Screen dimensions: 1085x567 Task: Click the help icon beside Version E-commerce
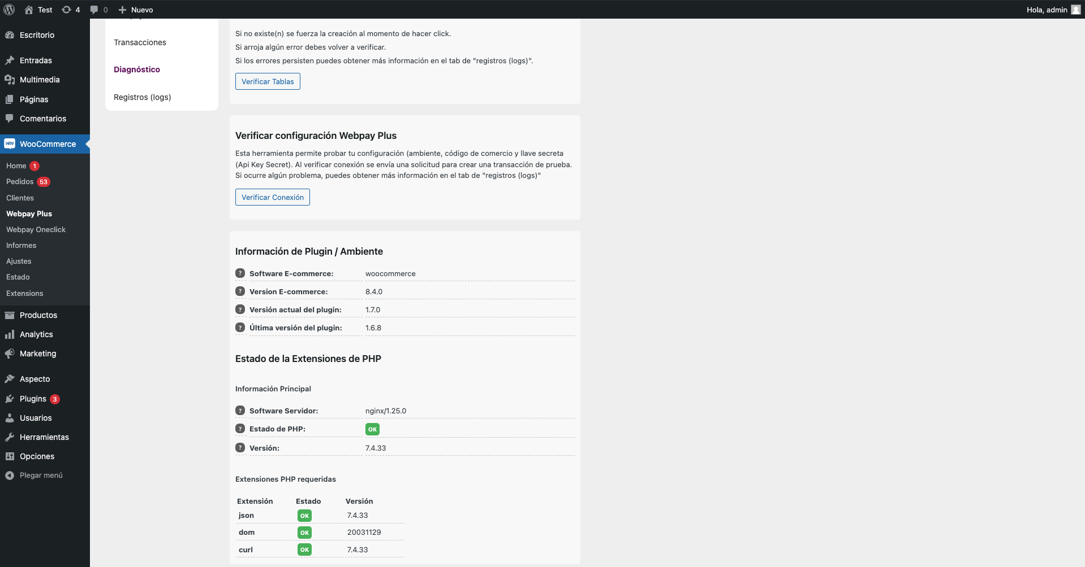(x=240, y=291)
